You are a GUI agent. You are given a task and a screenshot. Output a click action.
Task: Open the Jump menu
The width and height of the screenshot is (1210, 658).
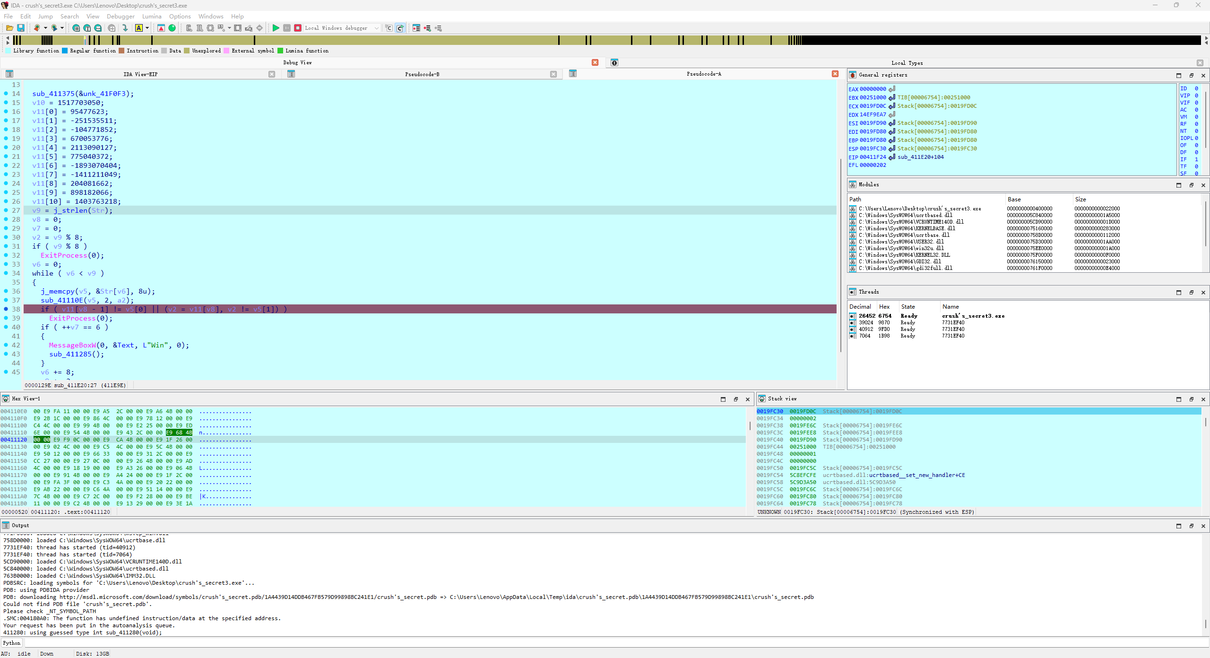click(x=45, y=16)
